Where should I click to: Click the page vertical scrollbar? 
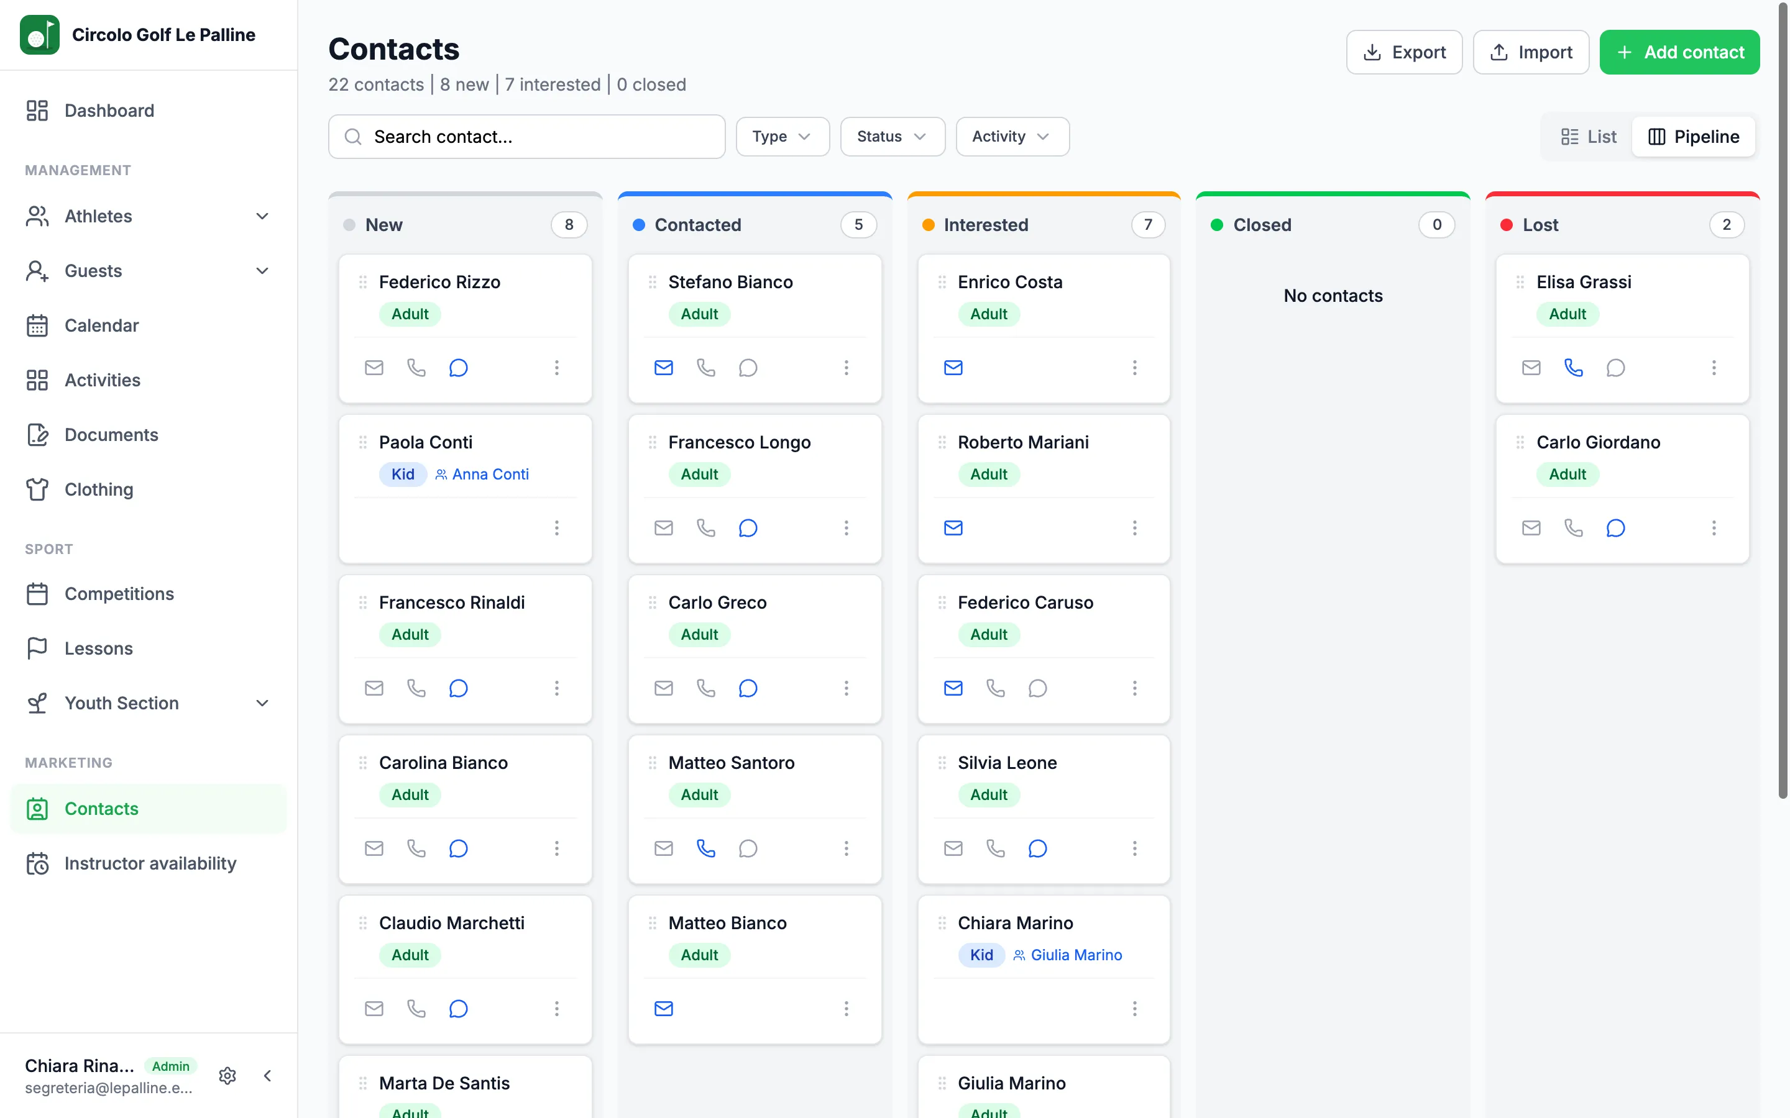[x=1782, y=399]
